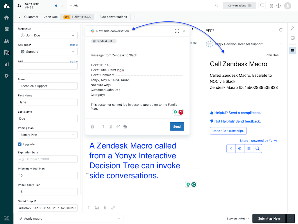This screenshot has width=298, height=224.
Task: Edit the Expiration Date field
Action: pos(47,159)
